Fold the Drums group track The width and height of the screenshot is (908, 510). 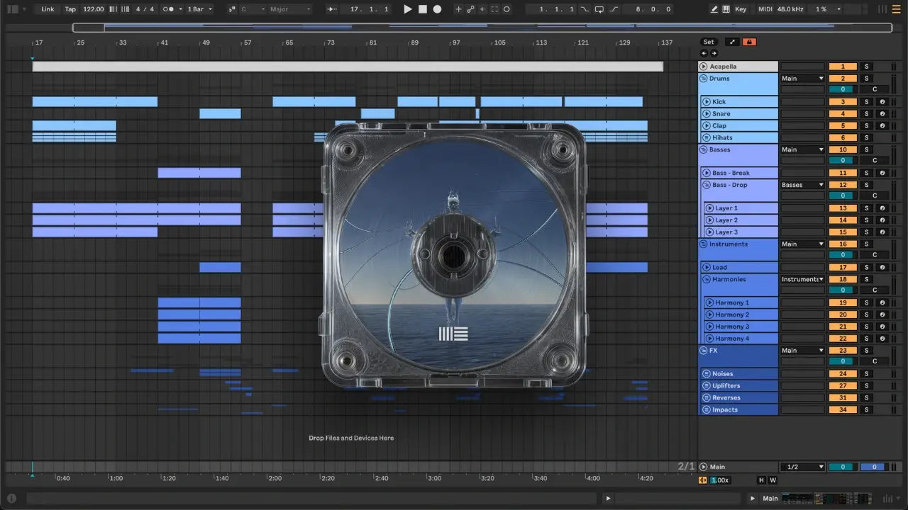click(x=704, y=79)
